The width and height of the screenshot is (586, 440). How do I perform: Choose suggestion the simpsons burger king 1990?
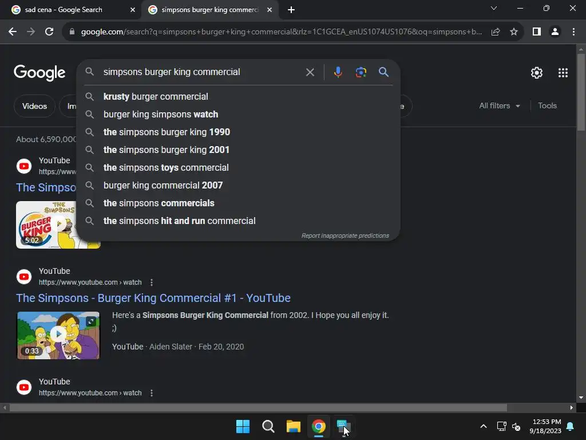pos(238,132)
